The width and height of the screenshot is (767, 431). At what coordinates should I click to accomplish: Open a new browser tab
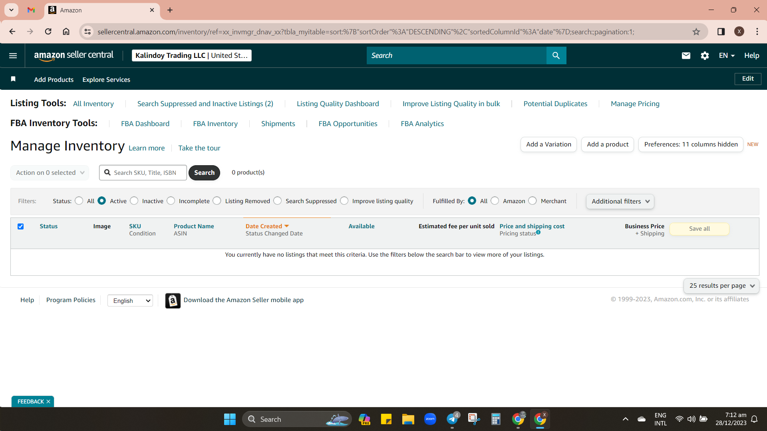(x=170, y=10)
